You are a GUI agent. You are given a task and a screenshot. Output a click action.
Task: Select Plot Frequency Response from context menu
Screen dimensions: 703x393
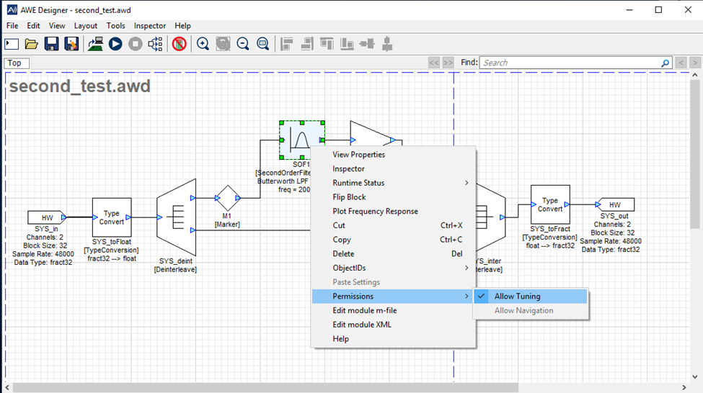coord(375,212)
